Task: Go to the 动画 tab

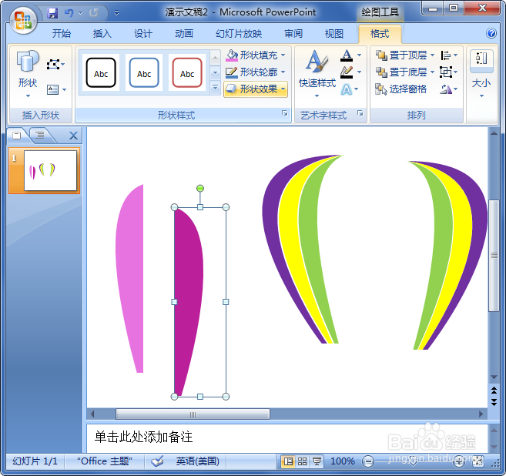Action: pyautogui.click(x=184, y=34)
